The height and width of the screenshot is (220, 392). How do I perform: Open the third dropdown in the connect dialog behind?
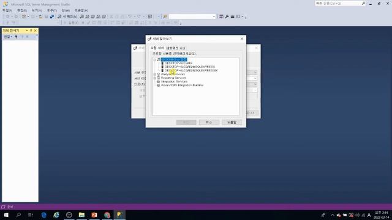click(255, 84)
